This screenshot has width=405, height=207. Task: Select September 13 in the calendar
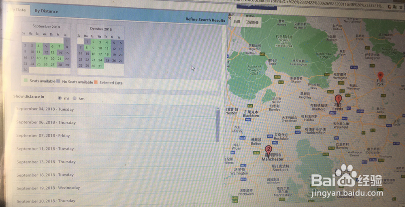coord(52,52)
